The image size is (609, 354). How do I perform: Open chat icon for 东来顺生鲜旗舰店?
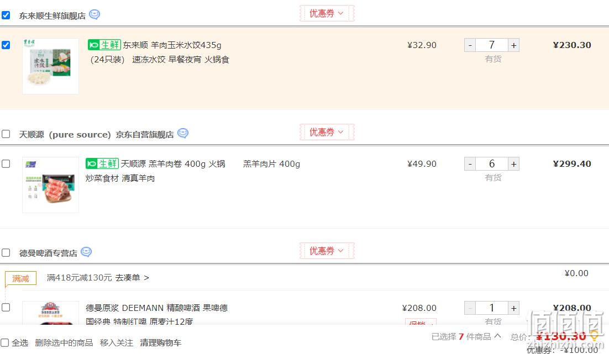click(95, 15)
